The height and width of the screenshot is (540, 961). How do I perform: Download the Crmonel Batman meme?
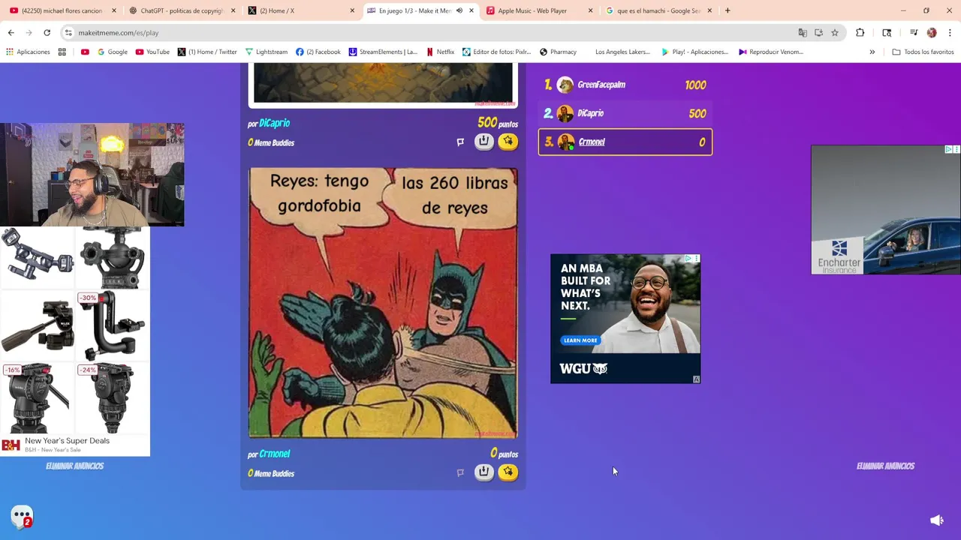[x=484, y=472]
